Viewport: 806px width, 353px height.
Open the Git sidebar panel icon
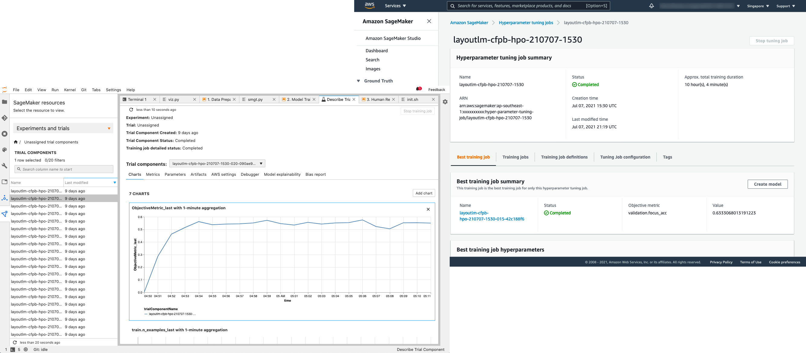(x=5, y=118)
